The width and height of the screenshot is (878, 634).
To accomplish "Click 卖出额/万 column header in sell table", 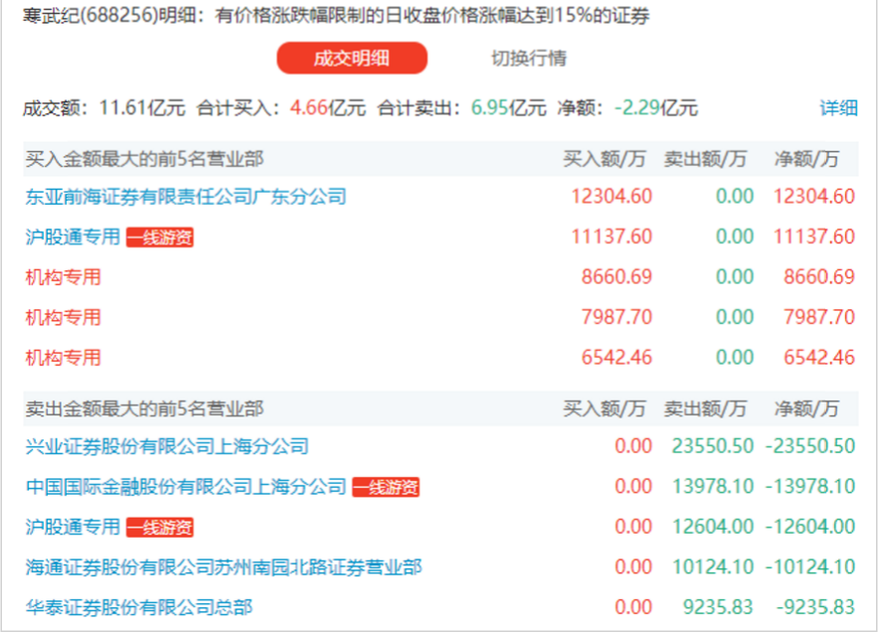I will pyautogui.click(x=705, y=408).
